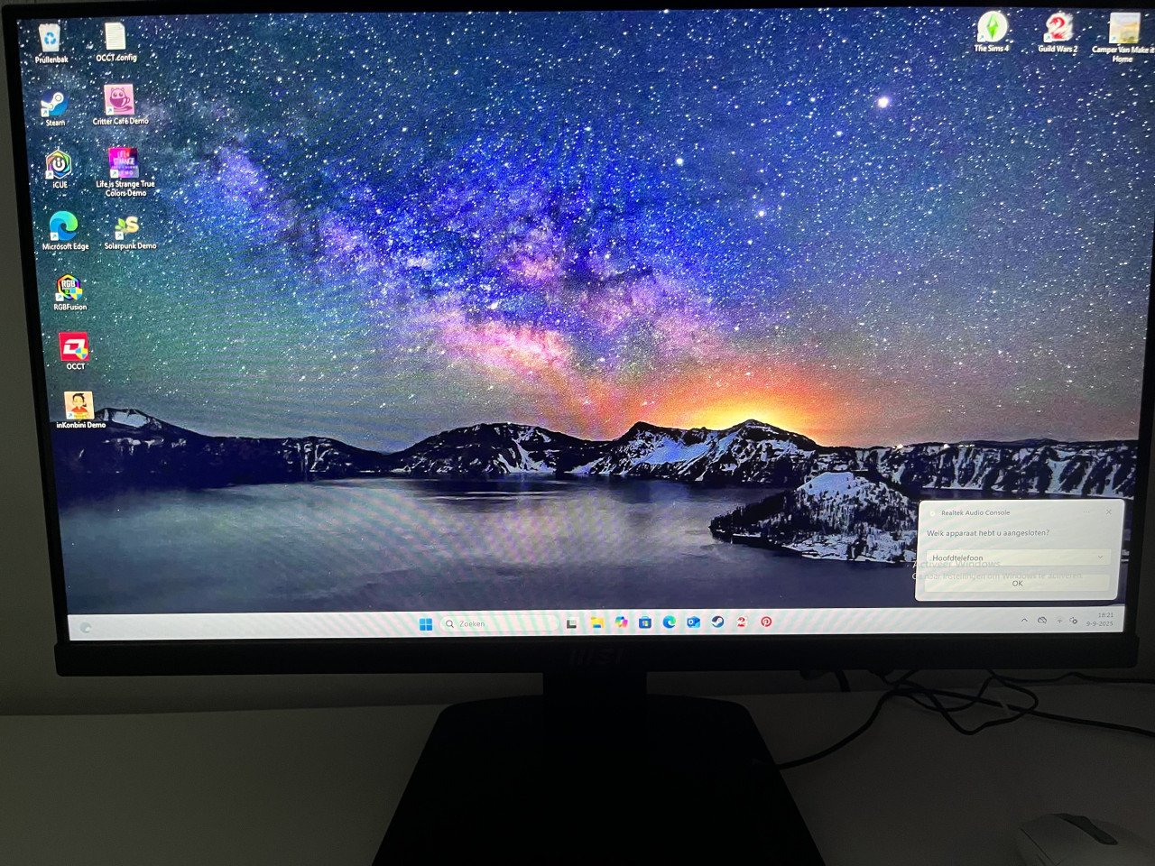Select the Solarpunk Demo shortcut

[x=129, y=232]
